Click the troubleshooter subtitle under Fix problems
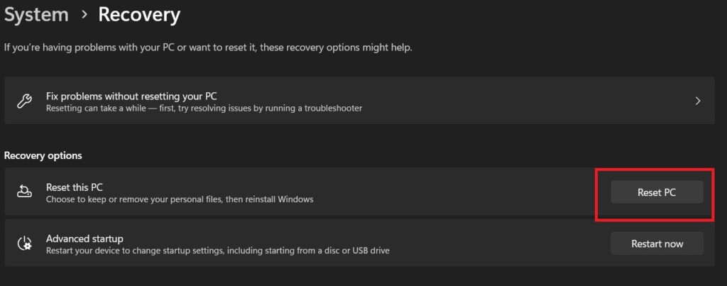Viewport: 727px width, 286px height. coord(204,109)
